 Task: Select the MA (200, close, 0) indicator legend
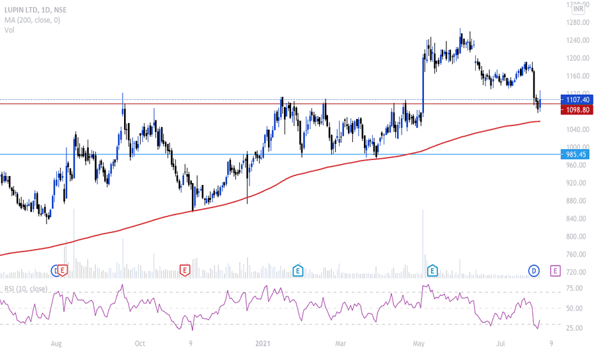tap(33, 20)
